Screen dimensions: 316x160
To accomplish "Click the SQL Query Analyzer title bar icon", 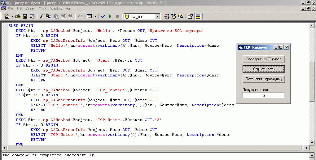I will click(x=3, y=3).
